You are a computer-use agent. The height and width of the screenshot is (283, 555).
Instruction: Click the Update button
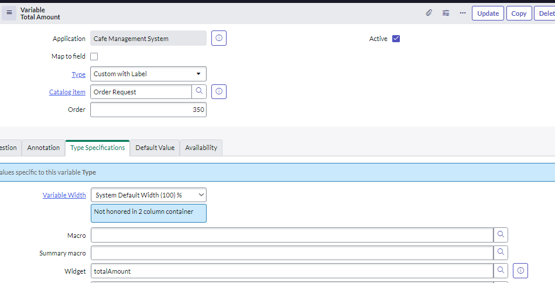click(488, 13)
